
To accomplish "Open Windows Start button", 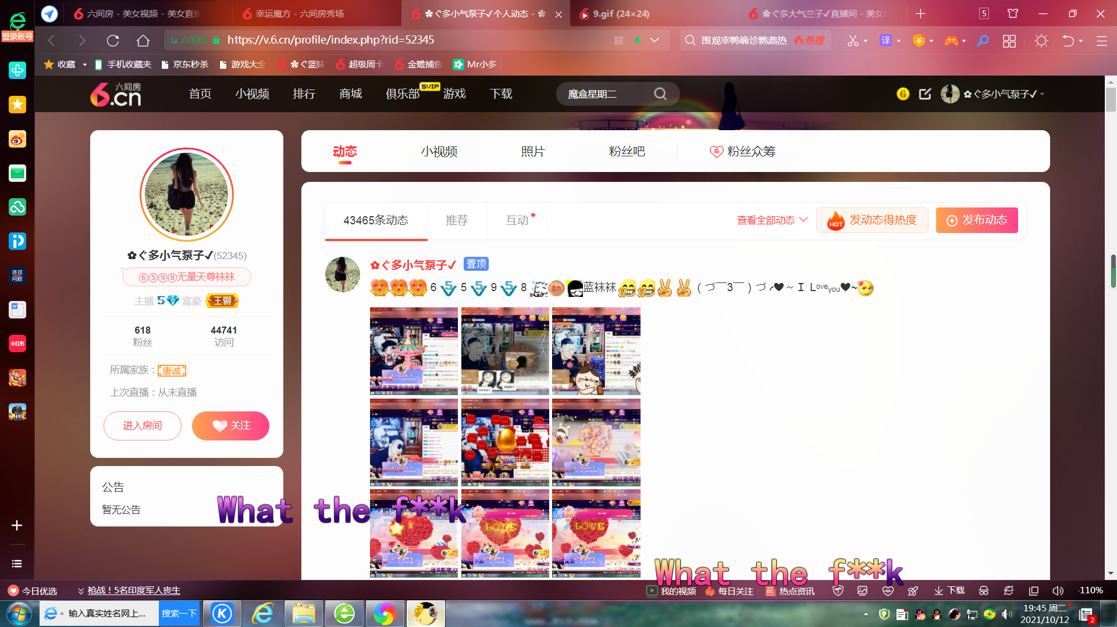I will [19, 614].
